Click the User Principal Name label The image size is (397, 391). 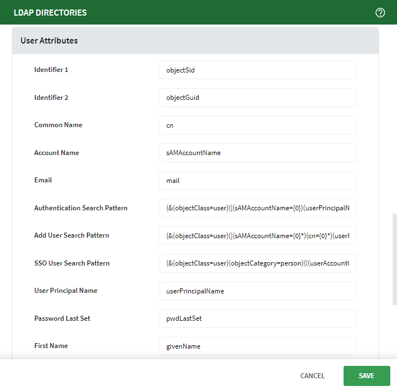(x=66, y=291)
